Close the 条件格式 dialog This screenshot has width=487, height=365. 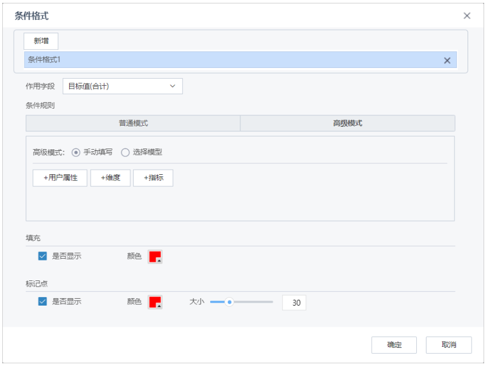pyautogui.click(x=467, y=15)
